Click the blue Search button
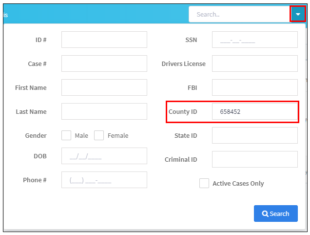 pos(275,214)
